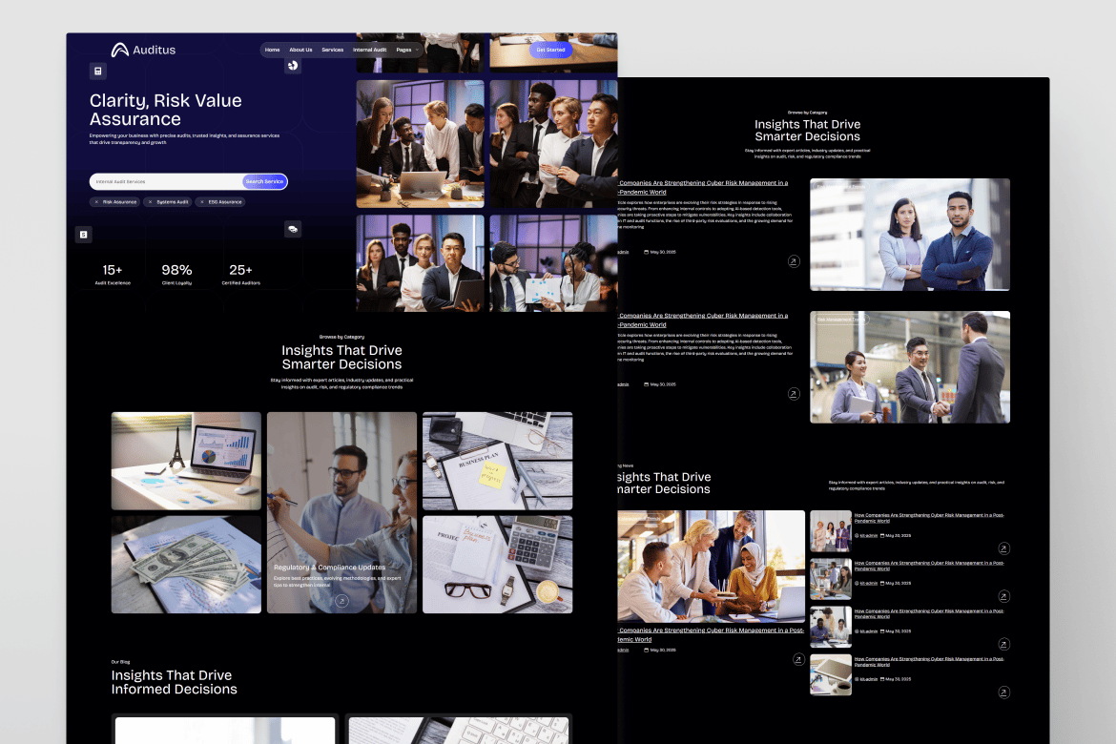Open the Services menu item
Viewport: 1116px width, 744px height.
point(332,50)
